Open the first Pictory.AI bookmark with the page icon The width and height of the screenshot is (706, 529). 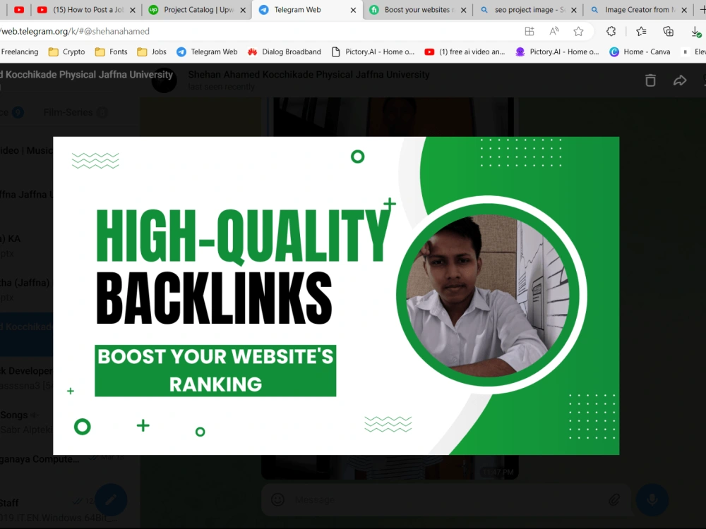[x=373, y=51]
